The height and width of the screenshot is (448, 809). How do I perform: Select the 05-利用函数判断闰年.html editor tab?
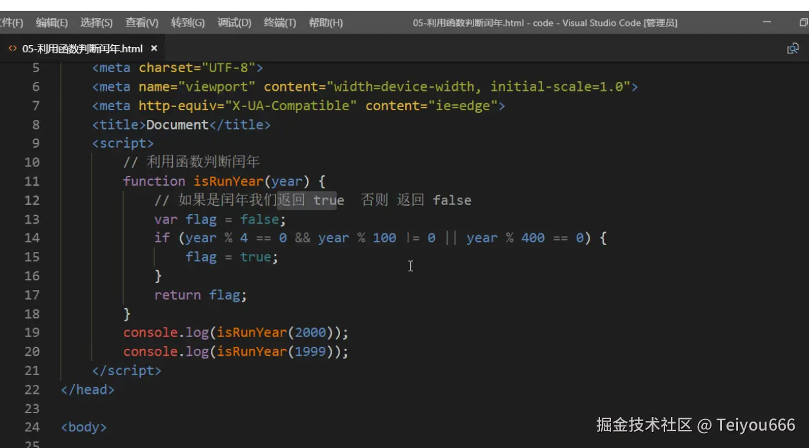coord(83,48)
